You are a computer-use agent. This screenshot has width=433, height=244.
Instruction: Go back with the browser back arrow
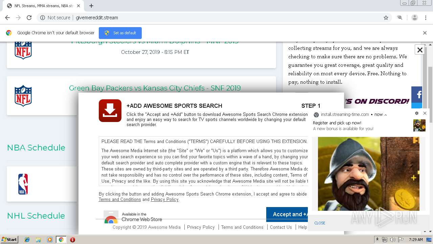pyautogui.click(x=7, y=18)
